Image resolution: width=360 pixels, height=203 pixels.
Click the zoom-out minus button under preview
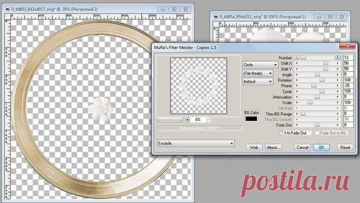(x=208, y=120)
